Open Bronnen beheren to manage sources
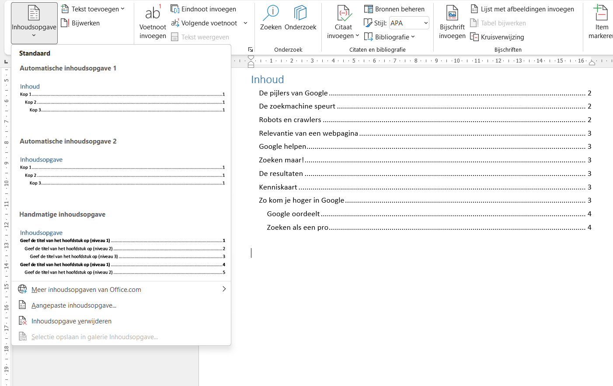The height and width of the screenshot is (386, 613). (x=394, y=9)
